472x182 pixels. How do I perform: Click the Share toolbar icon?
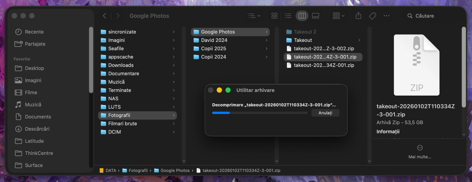[358, 16]
